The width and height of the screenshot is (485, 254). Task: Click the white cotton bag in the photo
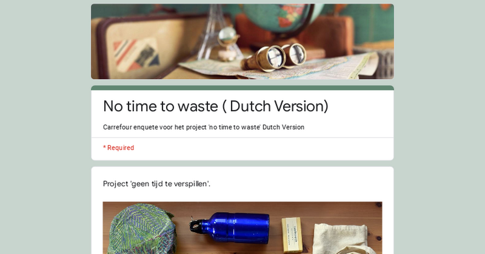pos(342,238)
